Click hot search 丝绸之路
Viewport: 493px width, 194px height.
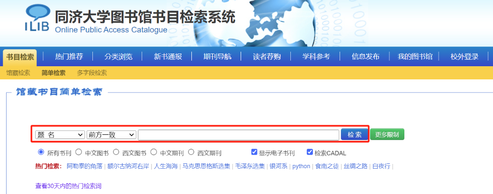coord(356,166)
